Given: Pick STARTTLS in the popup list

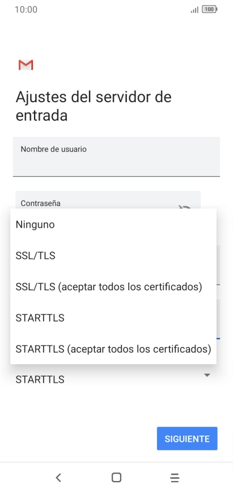Looking at the screenshot, I should 113,318.
